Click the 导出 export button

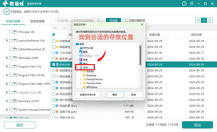[197, 125]
